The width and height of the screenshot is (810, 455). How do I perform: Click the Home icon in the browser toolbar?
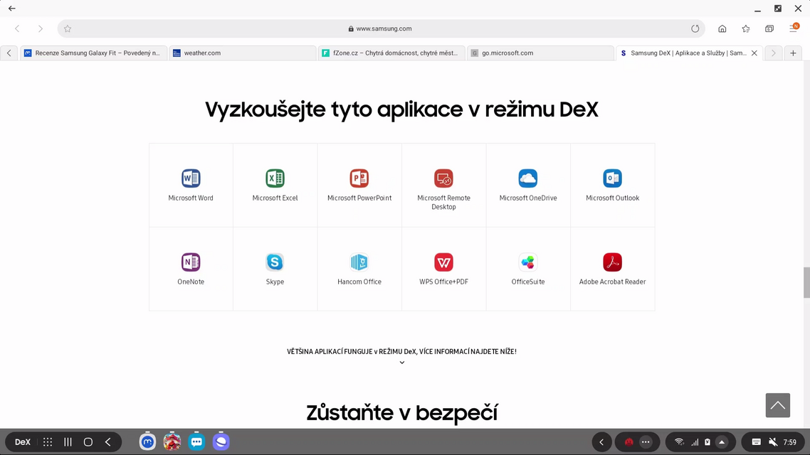tap(722, 28)
